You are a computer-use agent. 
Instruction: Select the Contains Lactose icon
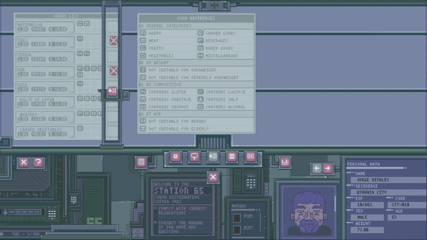click(200, 92)
